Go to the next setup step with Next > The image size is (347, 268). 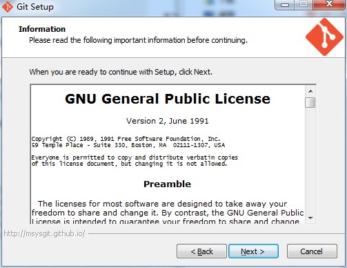pos(253,251)
